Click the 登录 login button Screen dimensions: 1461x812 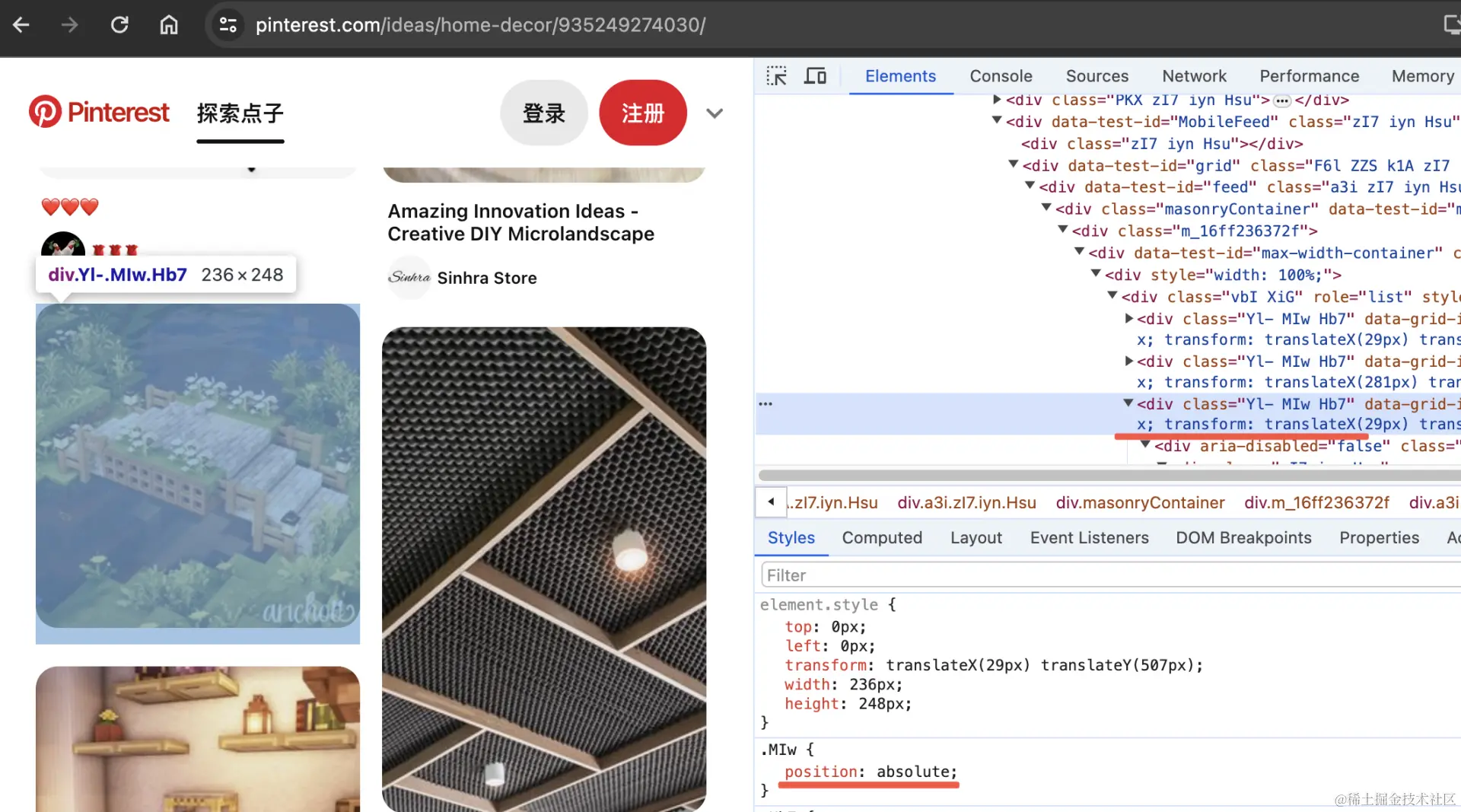point(544,113)
